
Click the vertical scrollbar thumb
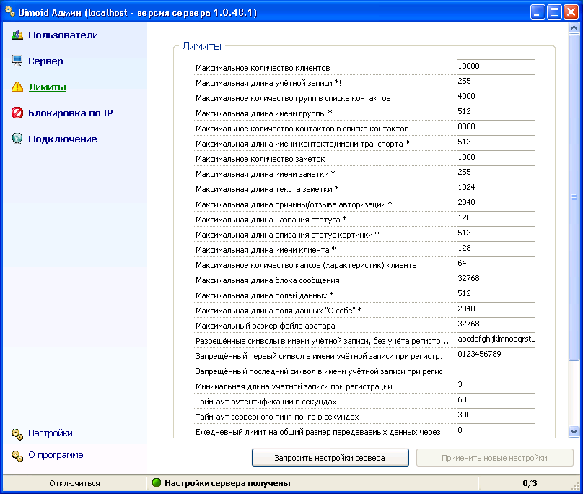tap(574, 197)
